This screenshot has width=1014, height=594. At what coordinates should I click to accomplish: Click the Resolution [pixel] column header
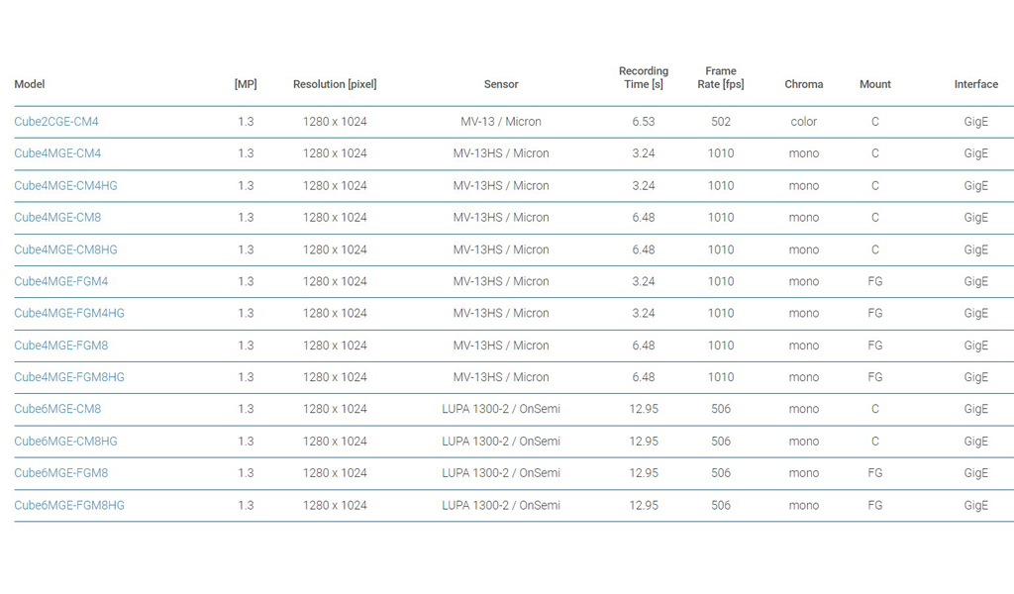[335, 84]
